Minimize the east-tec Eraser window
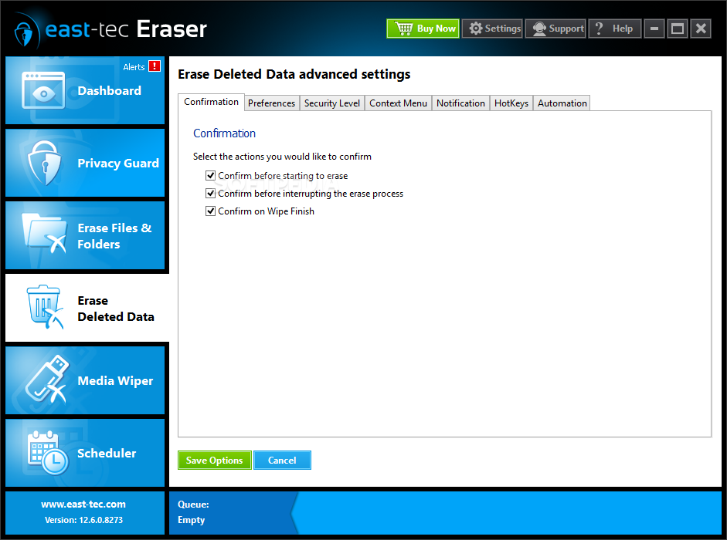 (x=654, y=29)
